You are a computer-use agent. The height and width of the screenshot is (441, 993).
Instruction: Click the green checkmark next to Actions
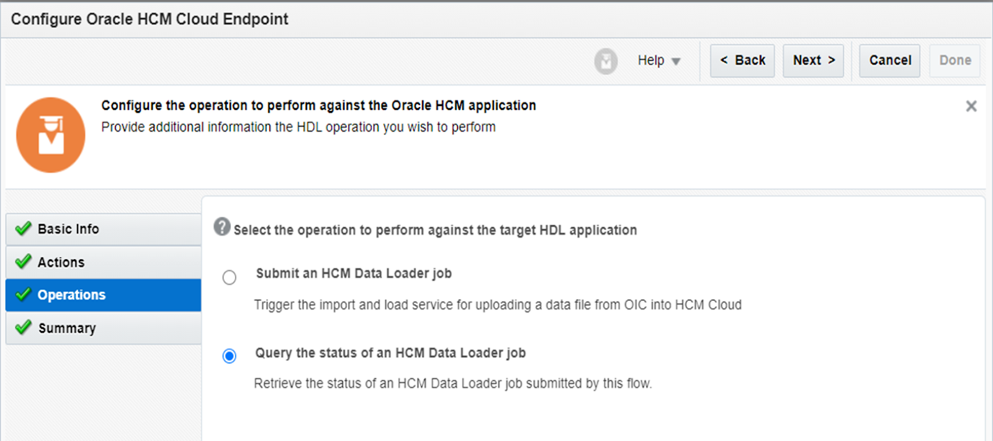[x=24, y=262]
